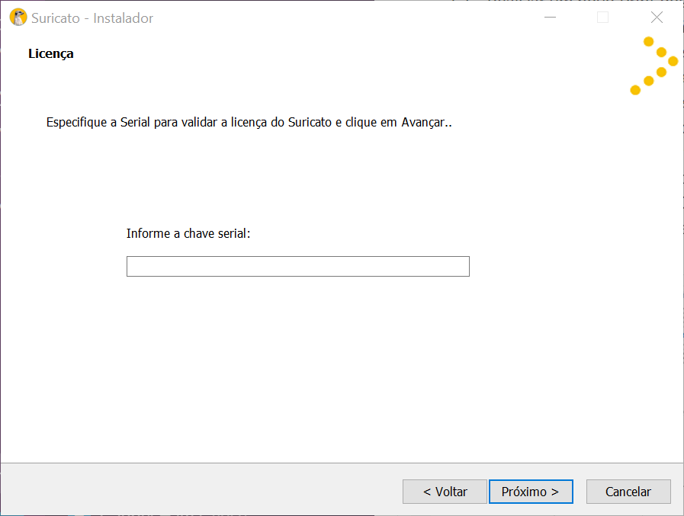Cancel the installation with Cancelar
Viewport: 684px width, 516px height.
(x=628, y=492)
